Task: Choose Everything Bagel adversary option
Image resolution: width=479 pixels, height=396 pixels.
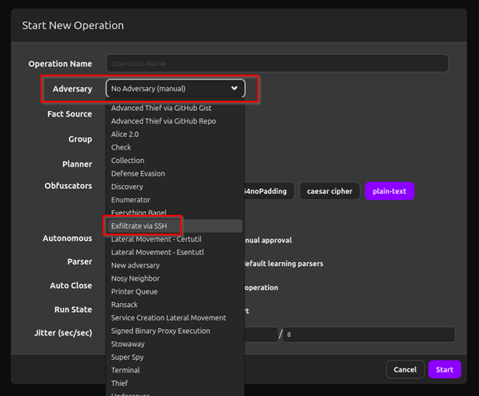Action: (x=175, y=213)
